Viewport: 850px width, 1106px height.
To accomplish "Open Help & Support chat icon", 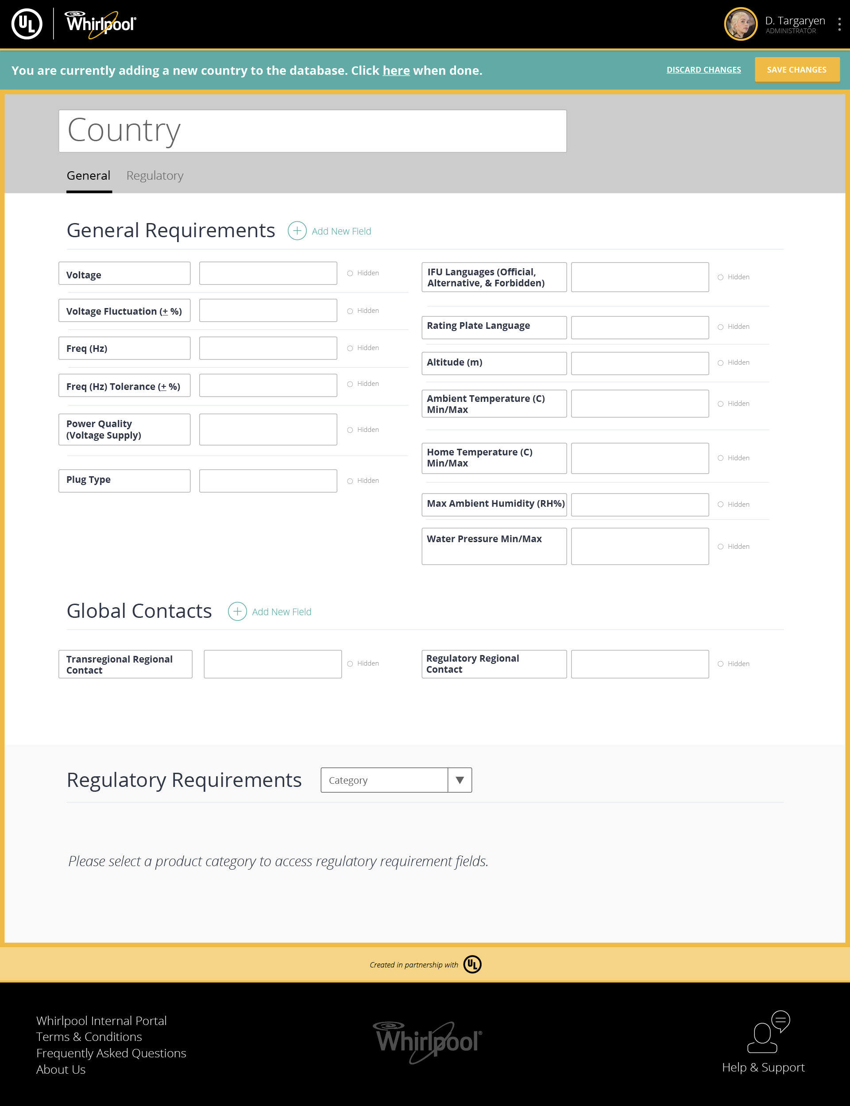I will [x=768, y=1032].
